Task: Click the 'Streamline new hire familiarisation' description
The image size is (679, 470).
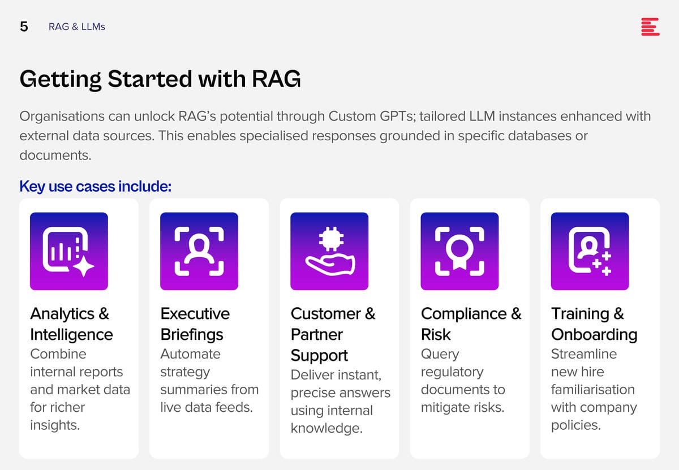Action: pyautogui.click(x=593, y=390)
